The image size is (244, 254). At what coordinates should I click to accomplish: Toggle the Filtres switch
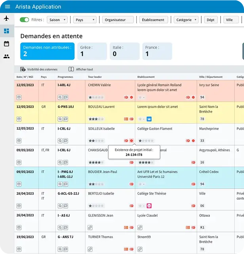(x=24, y=20)
